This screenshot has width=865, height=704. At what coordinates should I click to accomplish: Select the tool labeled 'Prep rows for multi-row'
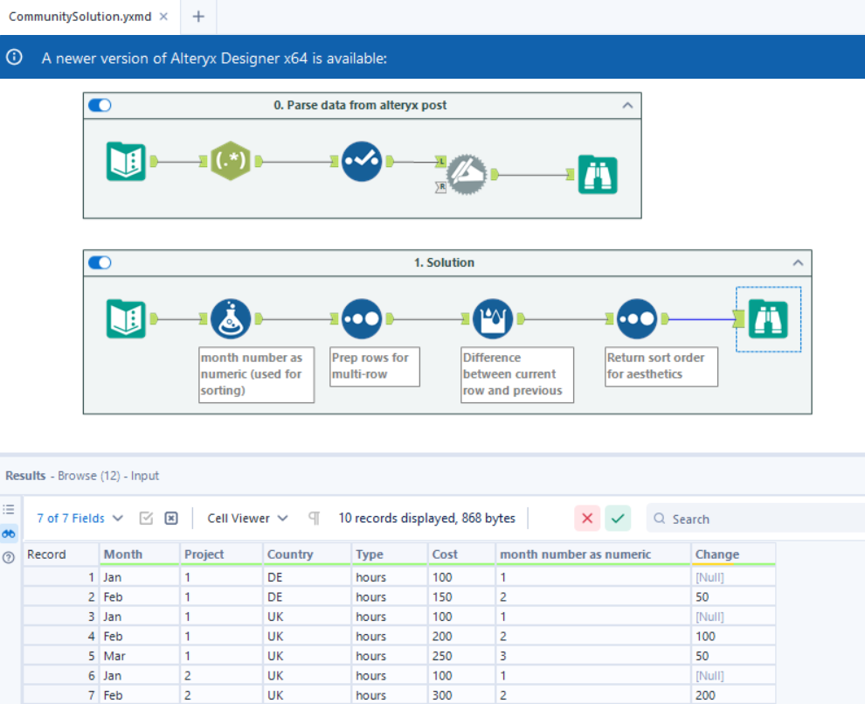363,317
